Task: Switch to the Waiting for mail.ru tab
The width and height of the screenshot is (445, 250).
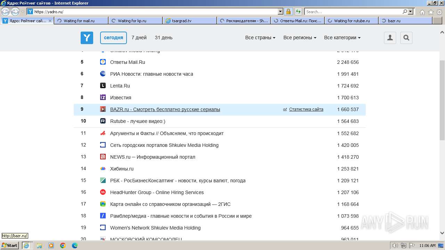Action: point(81,21)
